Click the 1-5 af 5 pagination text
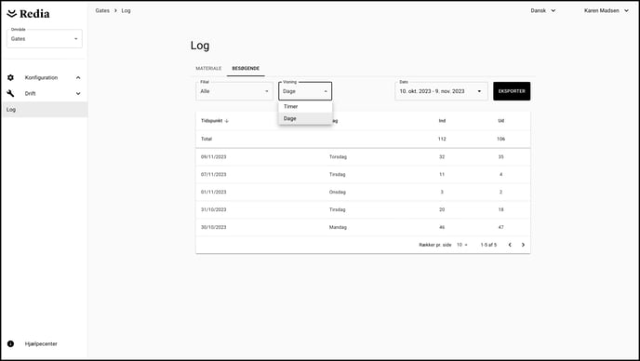 coord(488,245)
